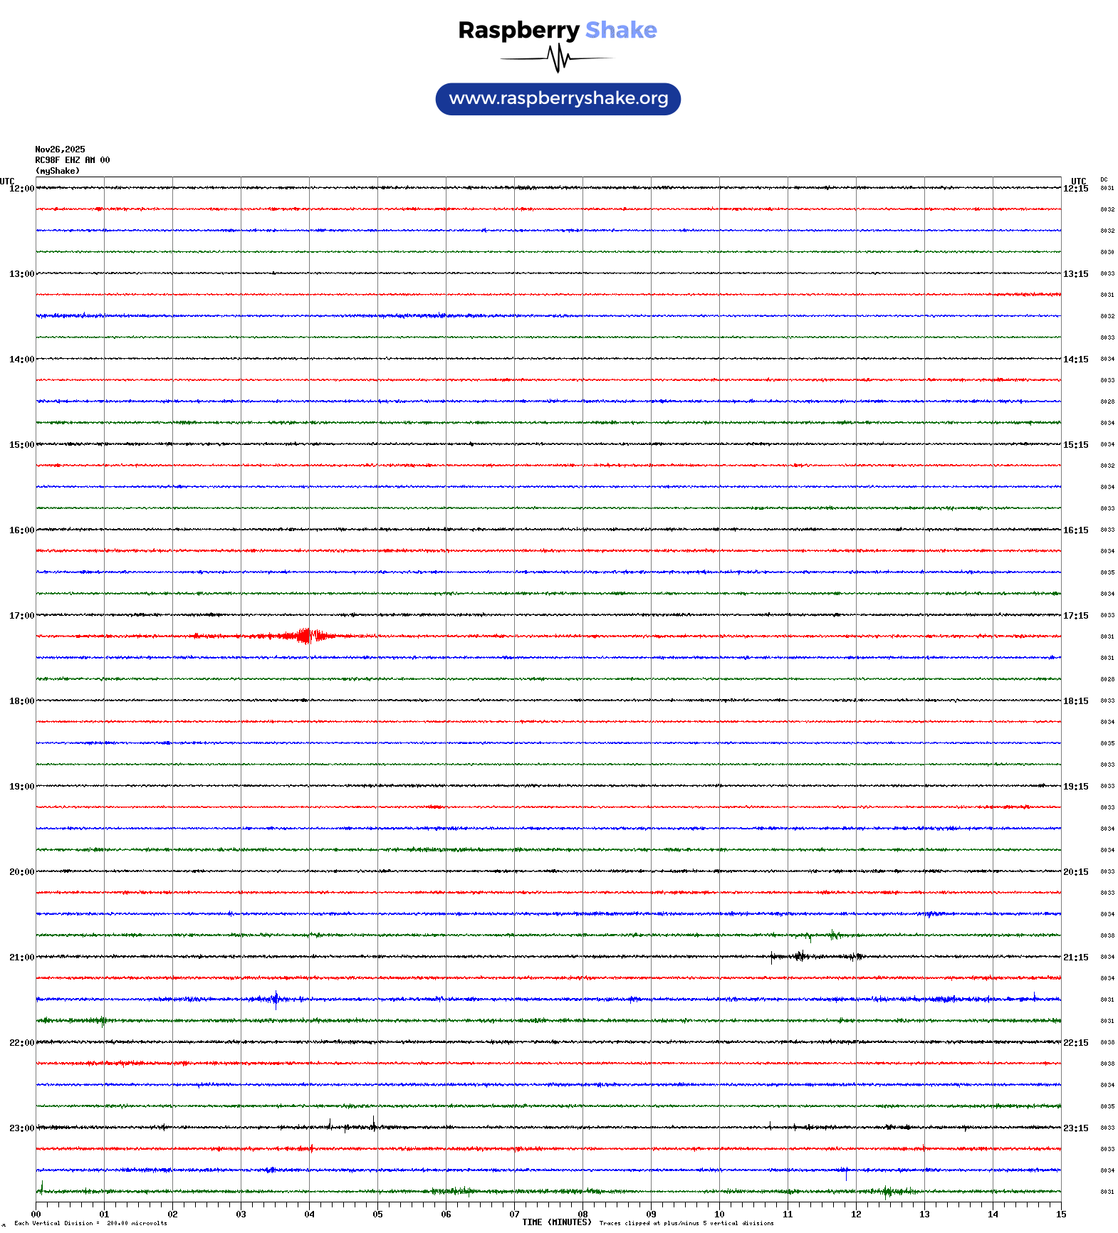Click the 21:00 UTC label on left axis

[21, 957]
